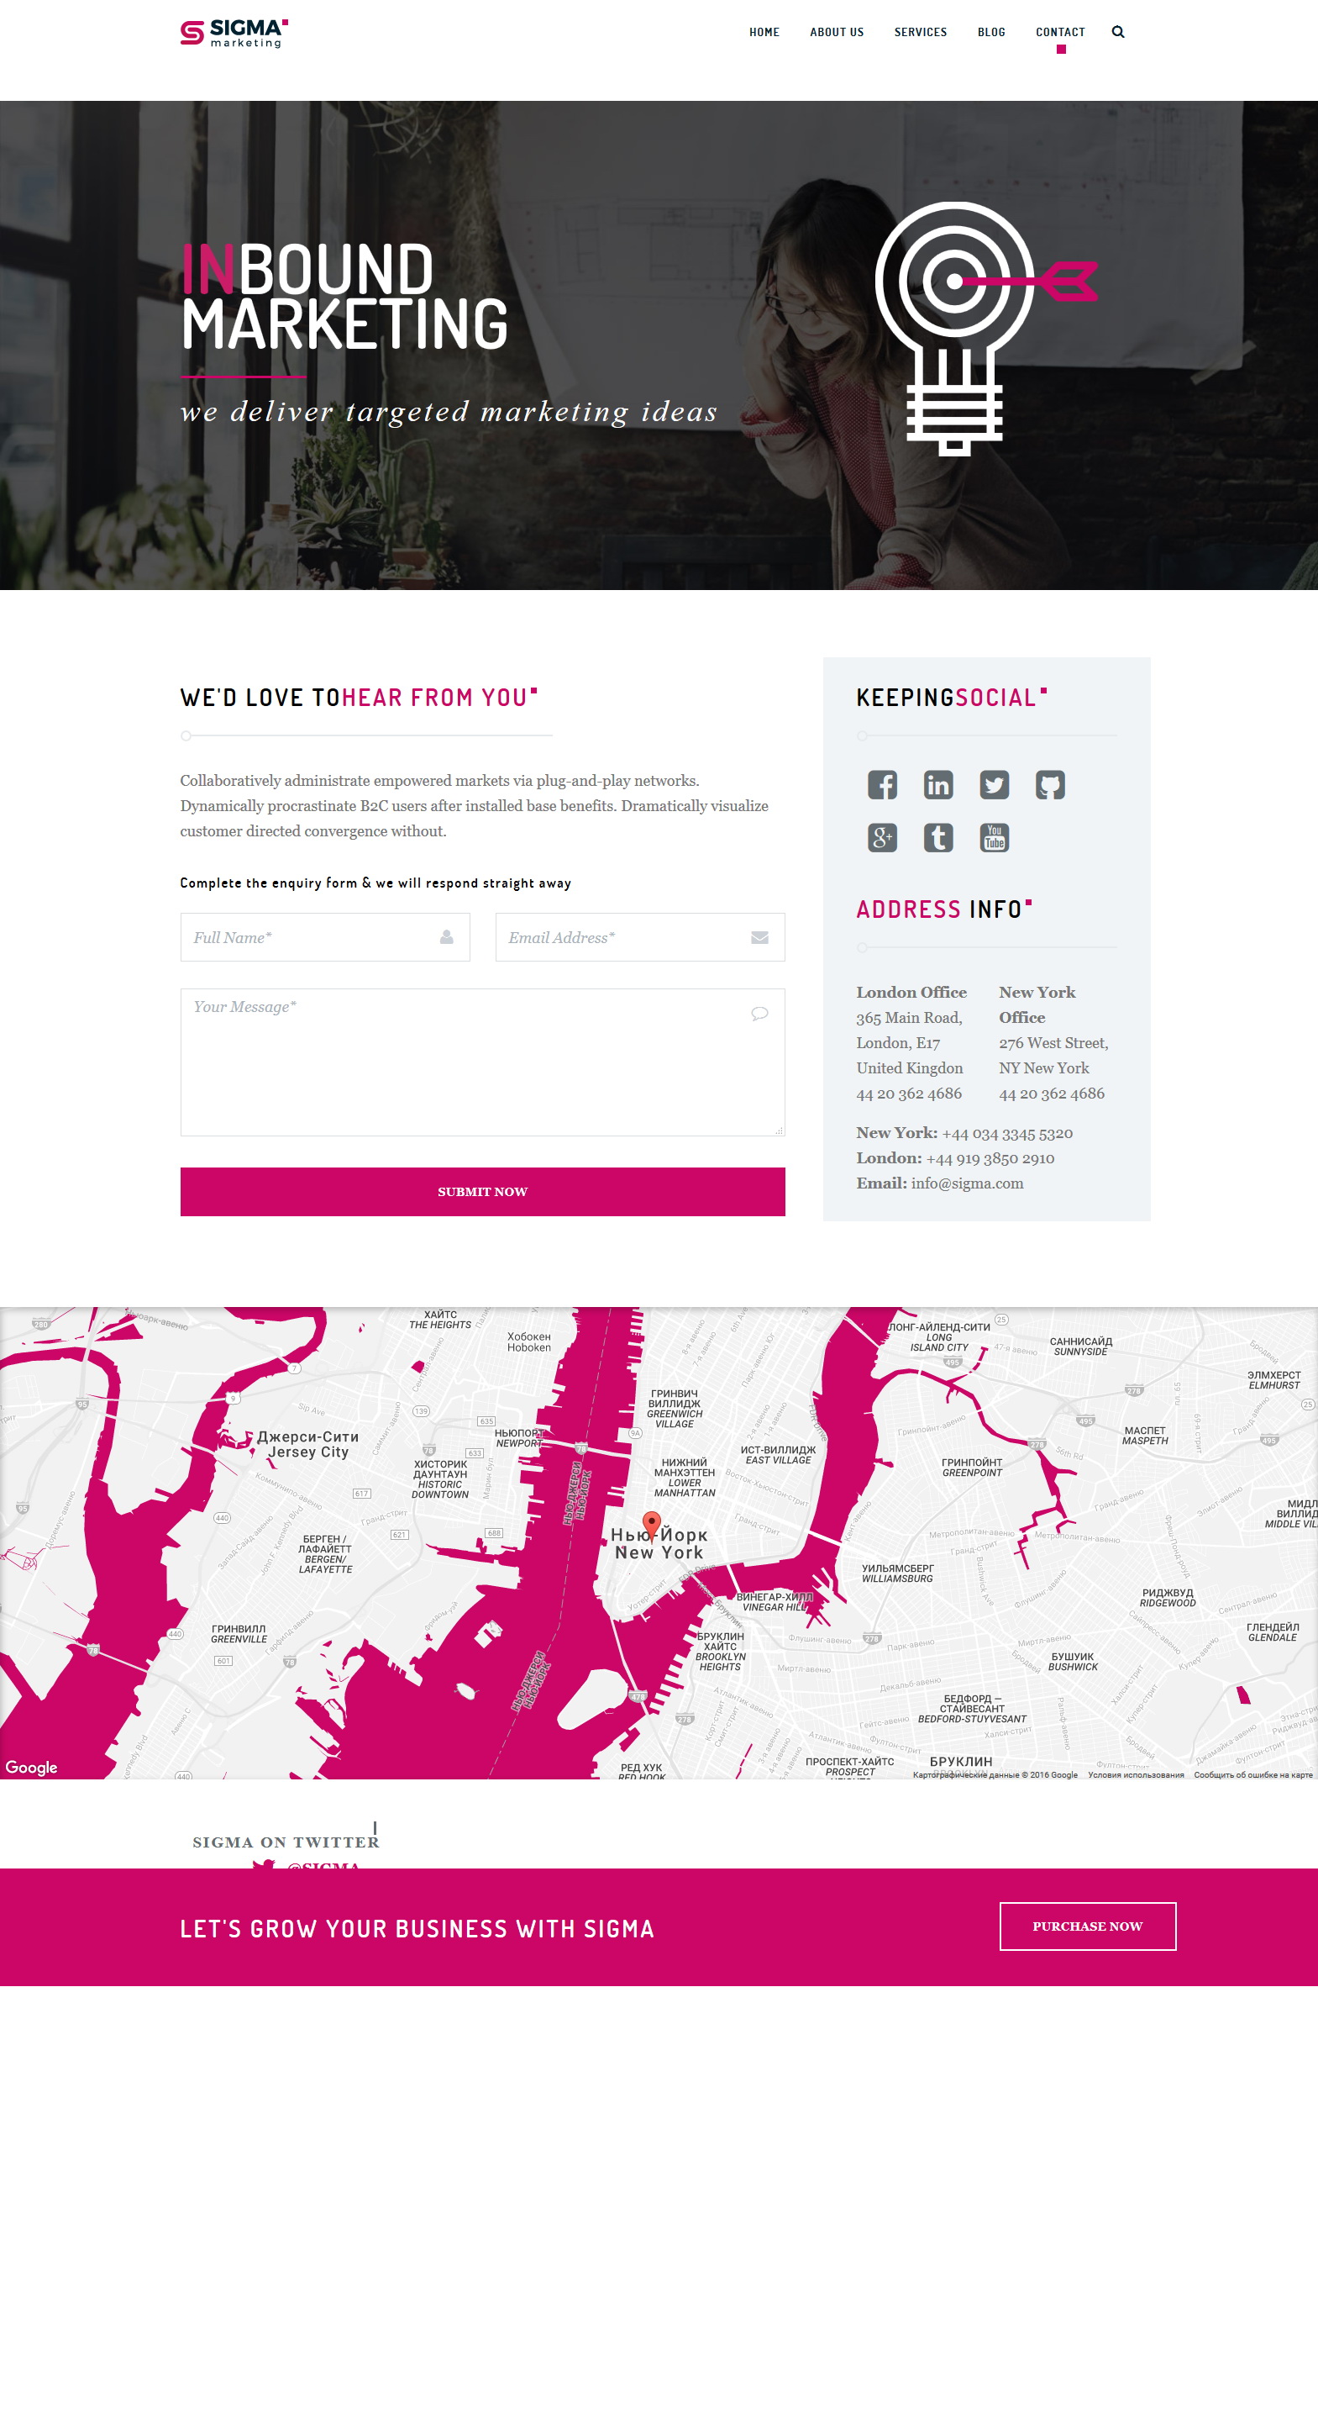
Task: Click the search magnifier in the header
Action: (1117, 32)
